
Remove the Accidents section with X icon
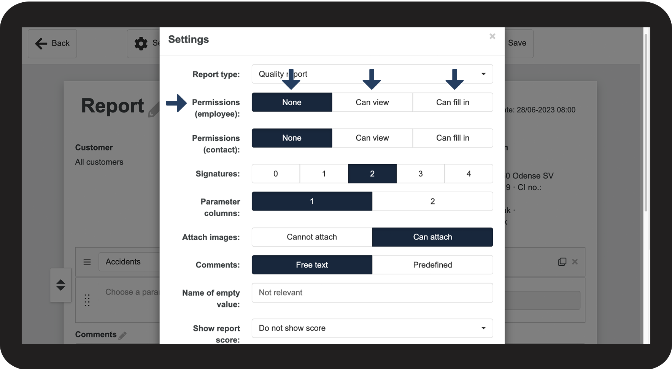pos(575,261)
